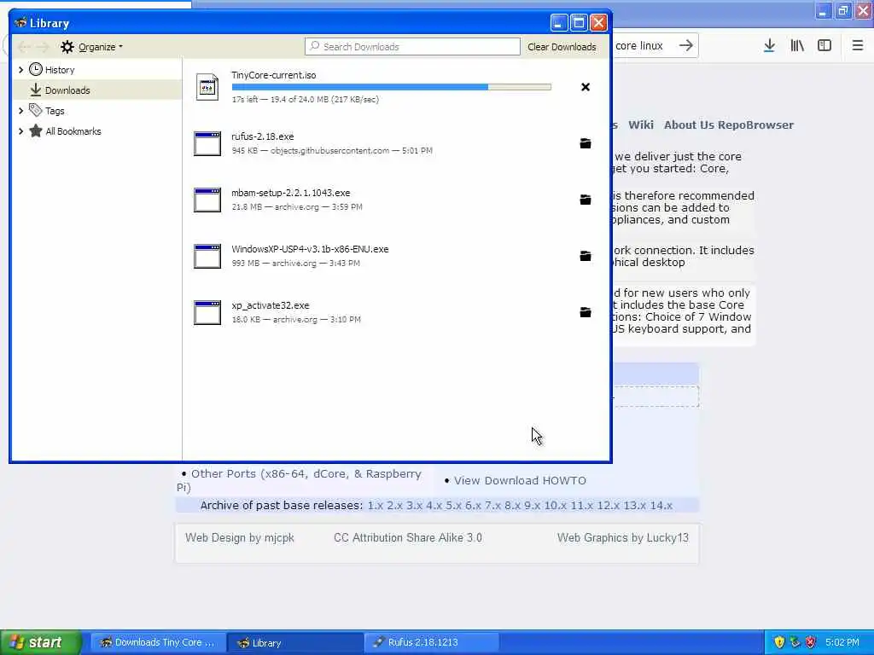Open the View Download HOWTO link
The width and height of the screenshot is (874, 655).
(520, 481)
